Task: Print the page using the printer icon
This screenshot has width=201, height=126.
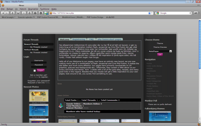Action: (35, 13)
